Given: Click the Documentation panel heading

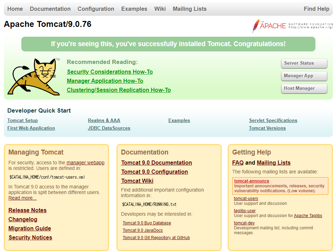Looking at the screenshot, I should 145,152.
